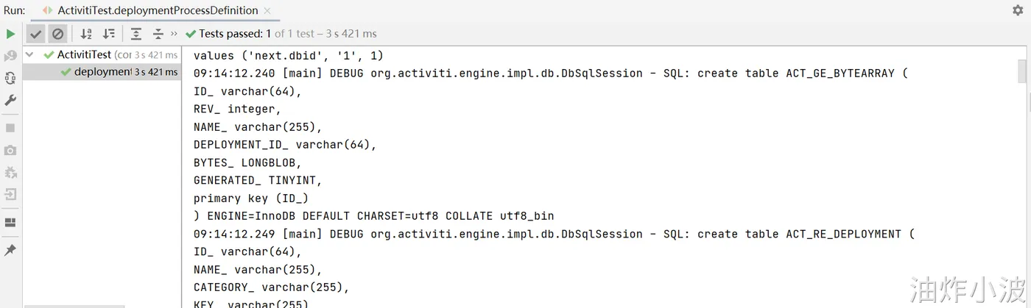This screenshot has height=308, width=1031.
Task: Close the ActivitiTest.deploymentProcessDefinition run tab
Action: point(267,10)
